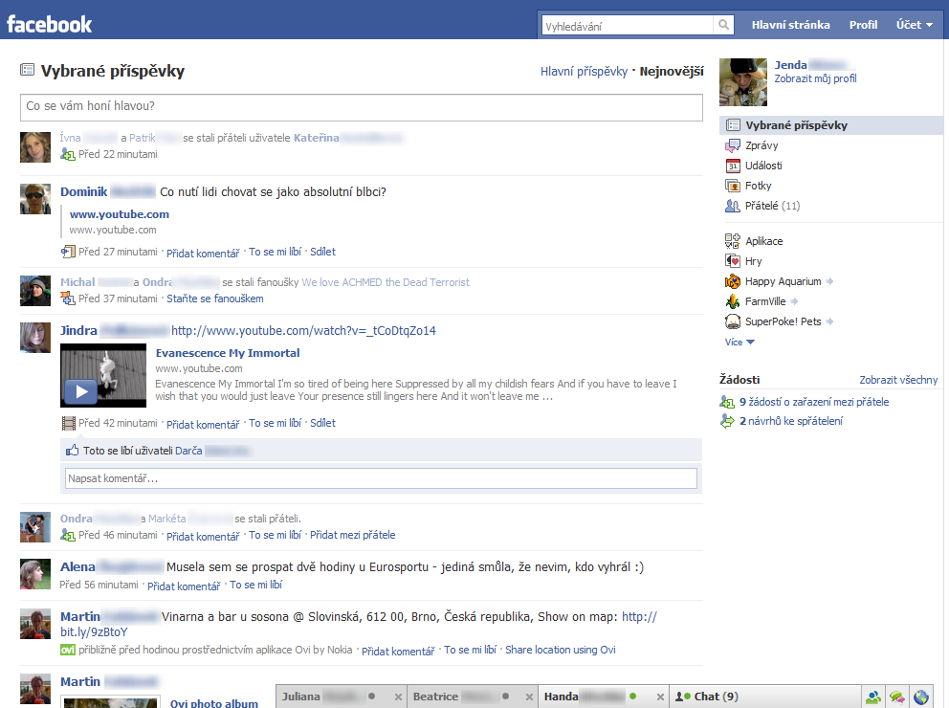Click the share-link icon on Dominik's post
This screenshot has height=708, width=949.
pyautogui.click(x=68, y=252)
